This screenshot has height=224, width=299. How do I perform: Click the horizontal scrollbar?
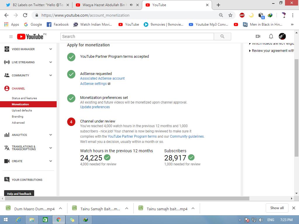(127, 198)
